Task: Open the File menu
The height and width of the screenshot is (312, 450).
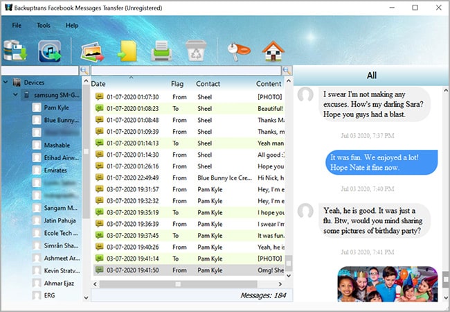Action: click(17, 26)
